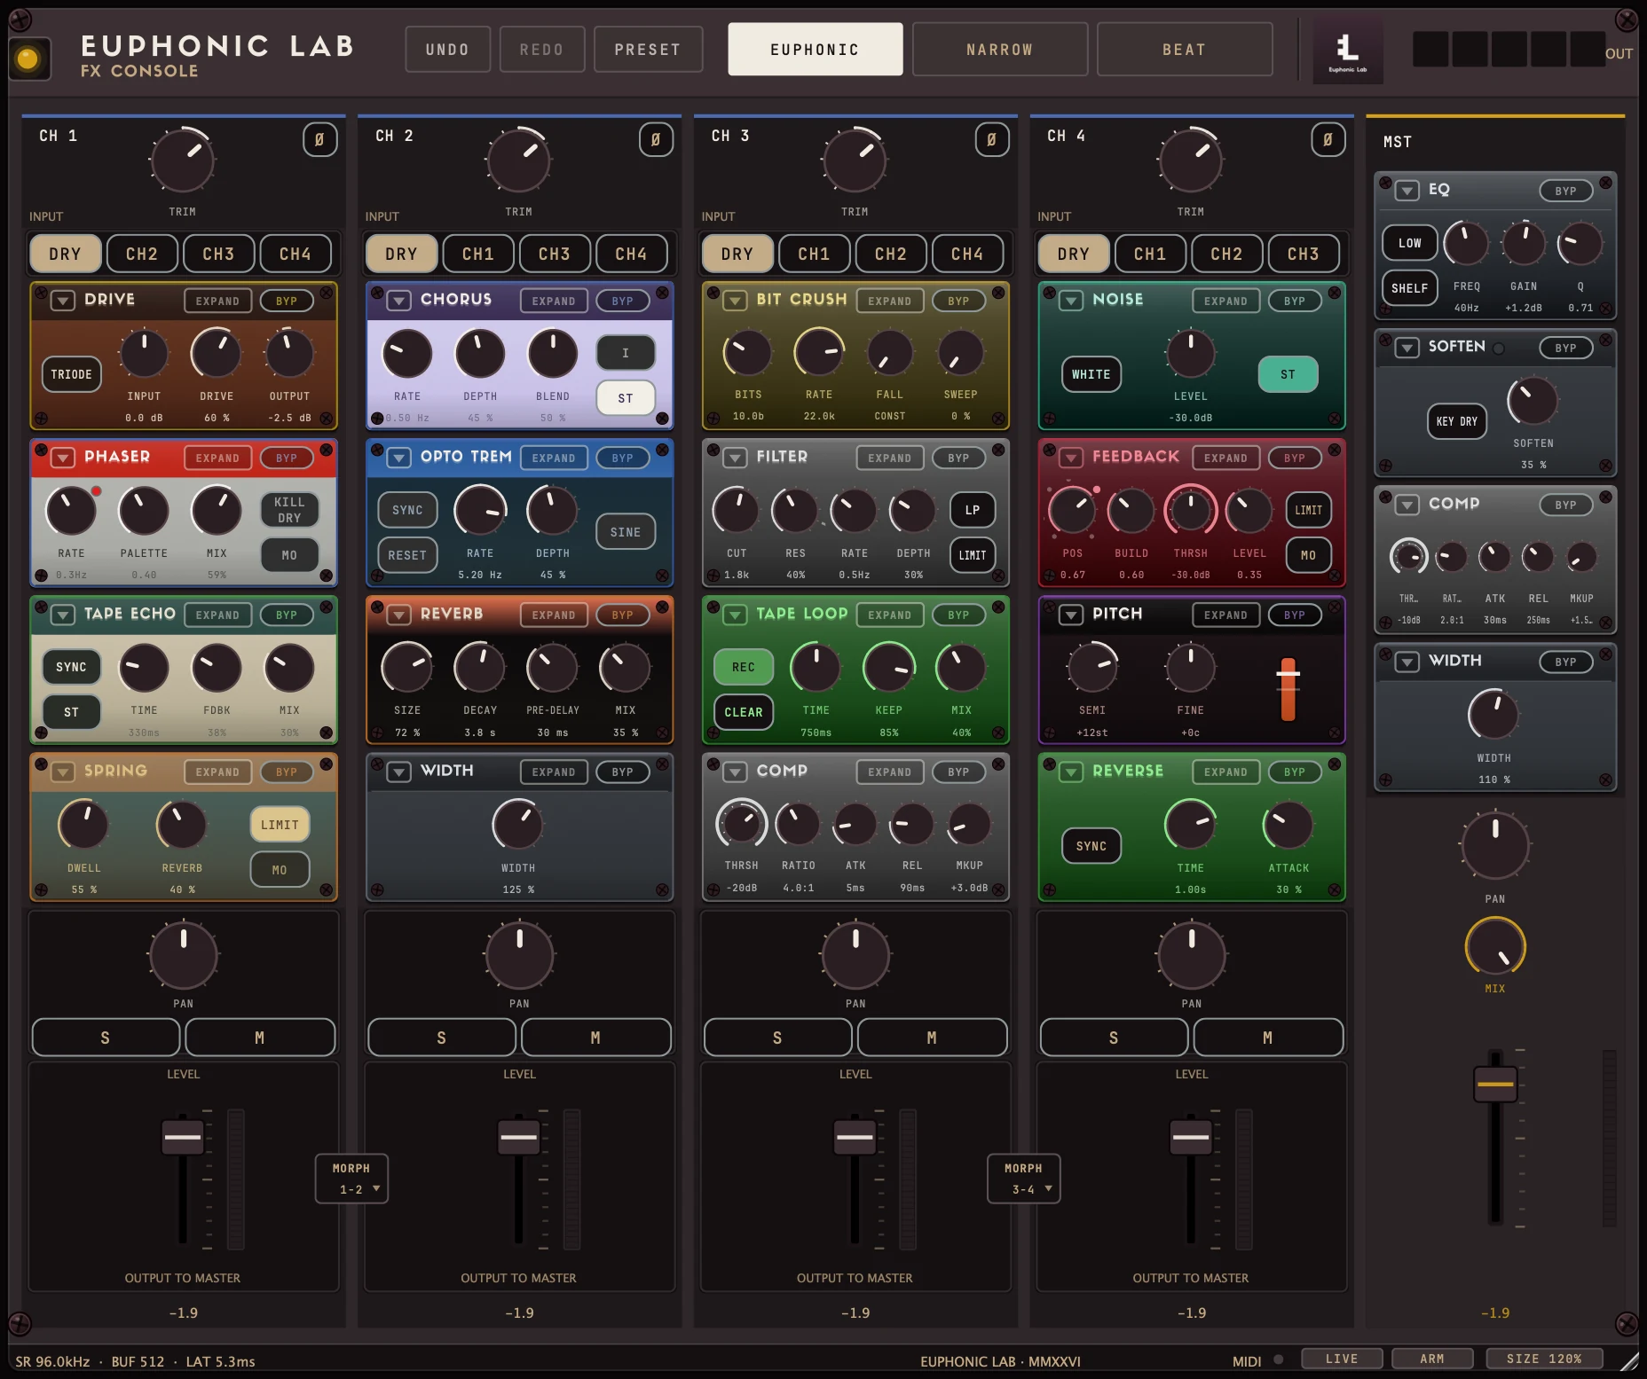Invert phase on CH 2
This screenshot has height=1379, width=1647.
pyautogui.click(x=656, y=139)
